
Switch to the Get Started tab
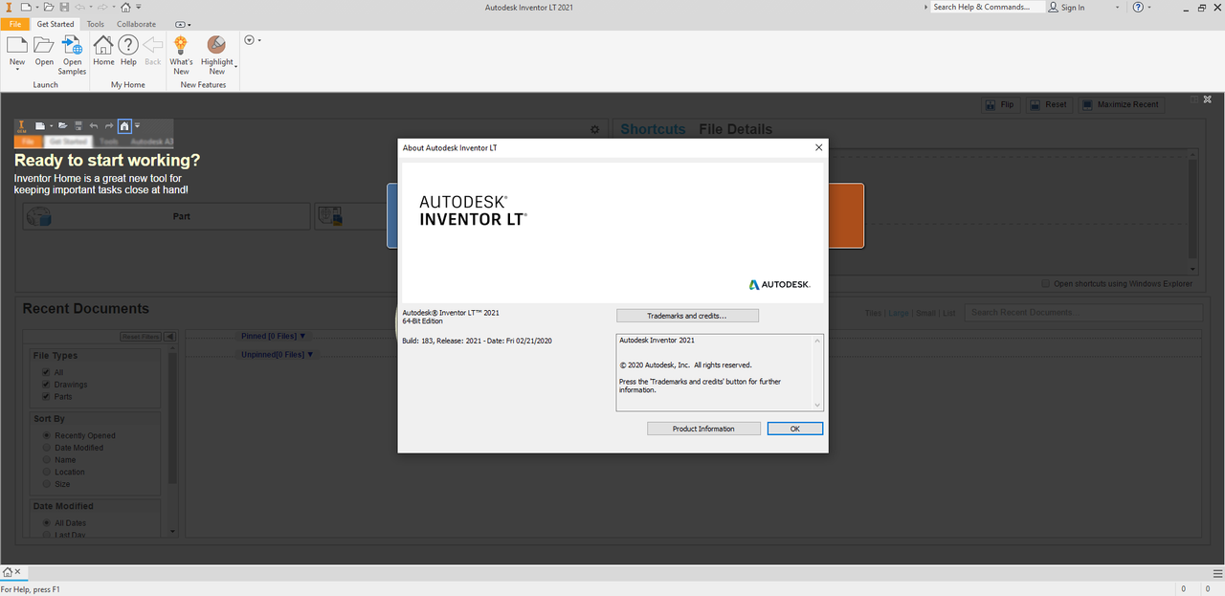(56, 24)
